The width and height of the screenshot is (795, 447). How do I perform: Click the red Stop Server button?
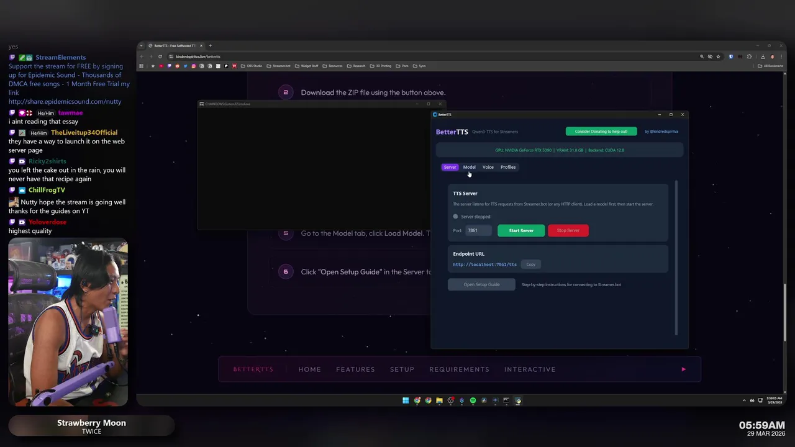(568, 230)
